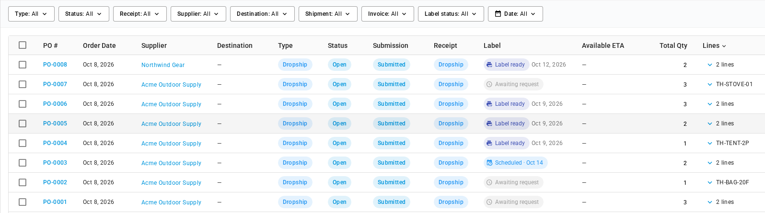The image size is (765, 213).
Task: Expand lines for PO-0008
Action: (710, 65)
